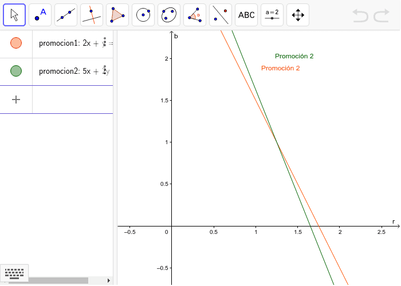Select the Perpendicular Line tool
The width and height of the screenshot is (401, 286).
pos(92,15)
